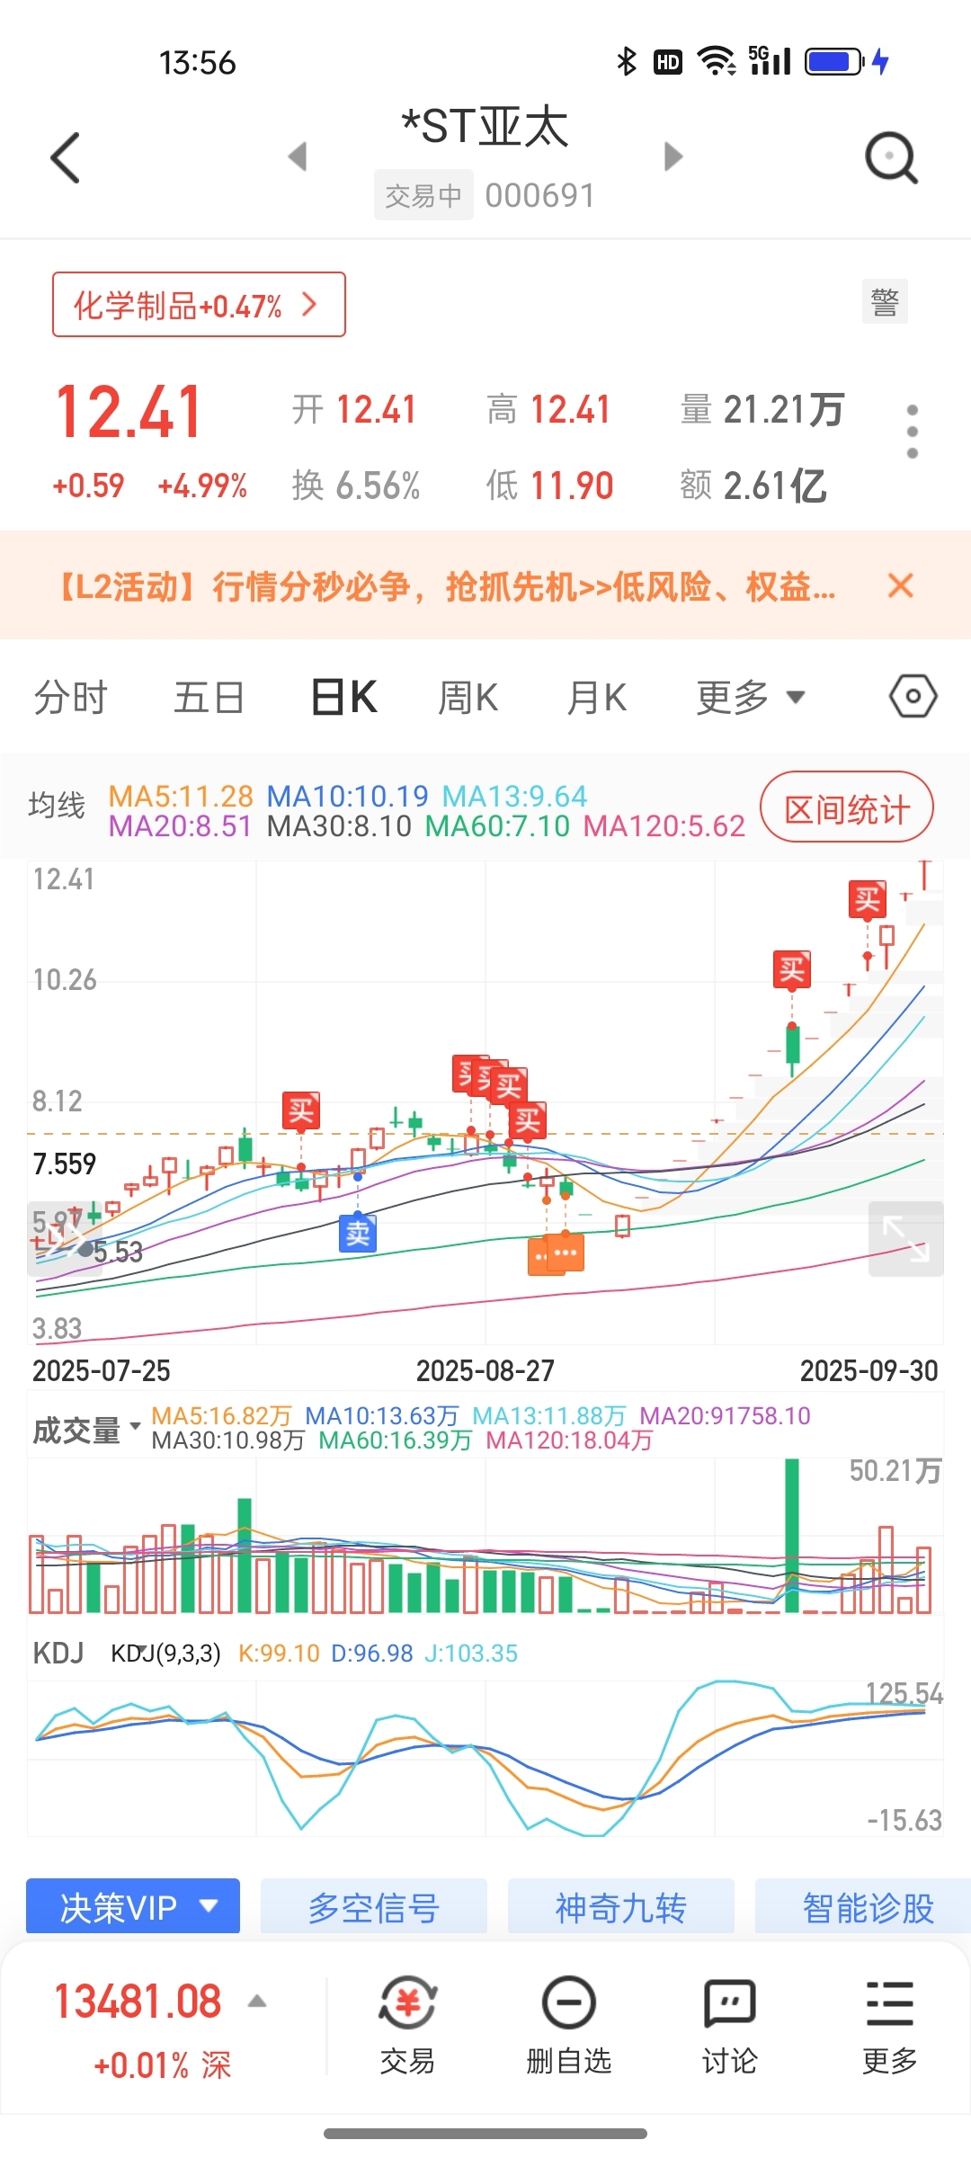Screen dimensions: 971x2158
Task: Switch to previous stock with left triangle
Action: pos(298,156)
